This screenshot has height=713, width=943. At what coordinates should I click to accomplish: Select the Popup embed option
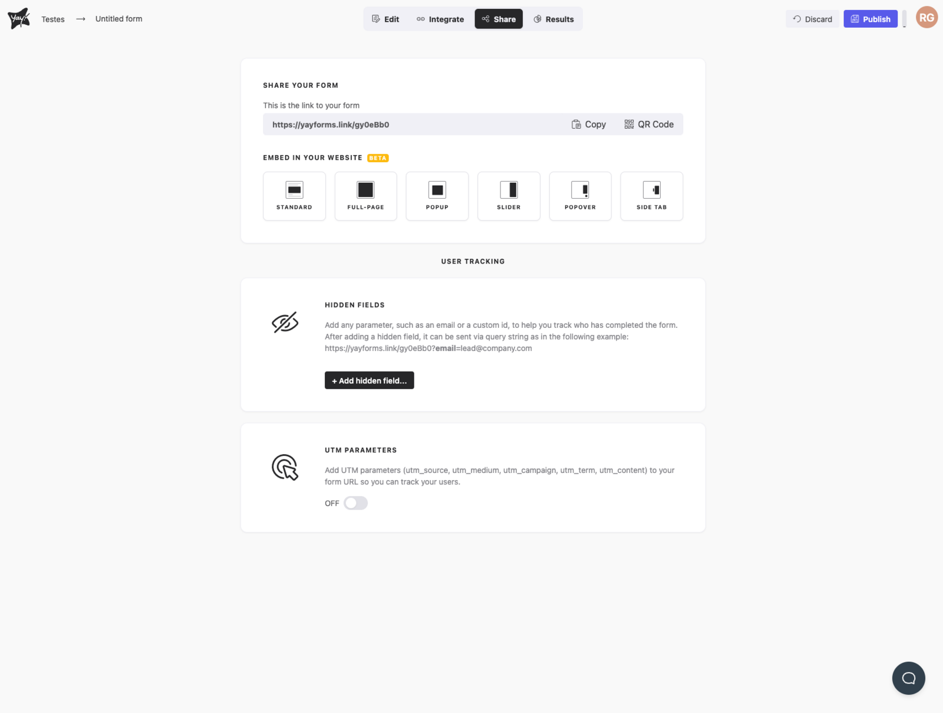[x=437, y=196]
